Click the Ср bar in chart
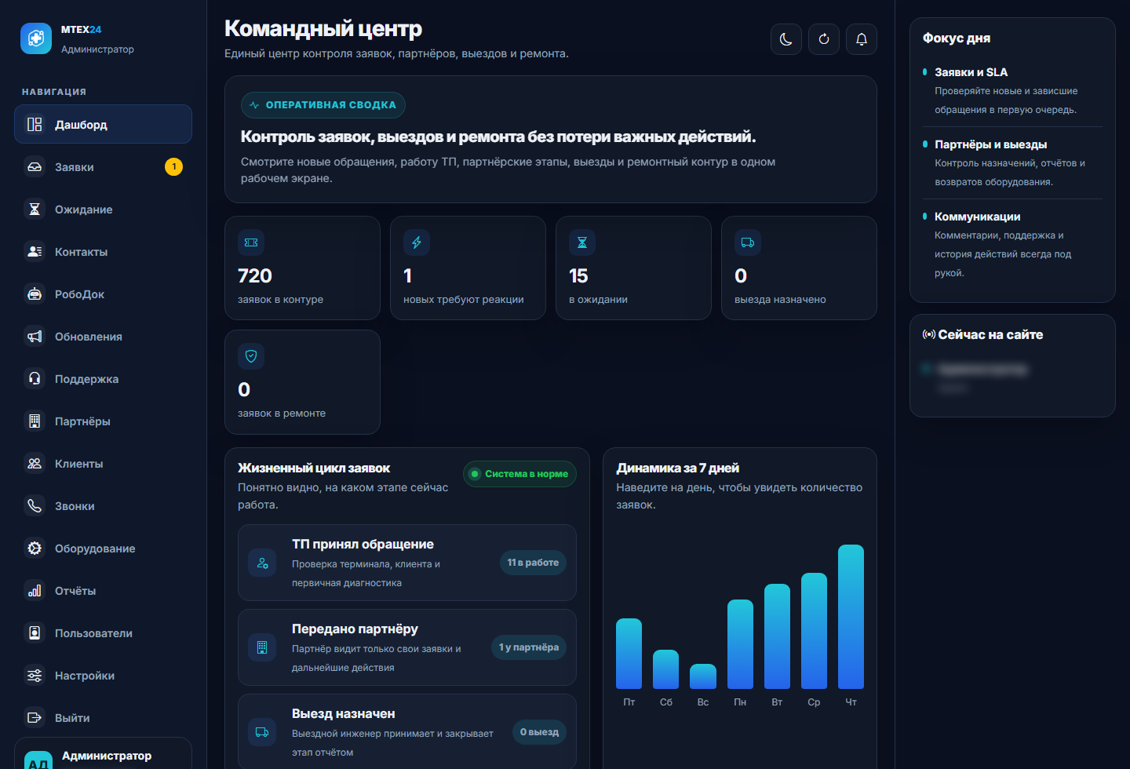The height and width of the screenshot is (769, 1130). click(814, 631)
